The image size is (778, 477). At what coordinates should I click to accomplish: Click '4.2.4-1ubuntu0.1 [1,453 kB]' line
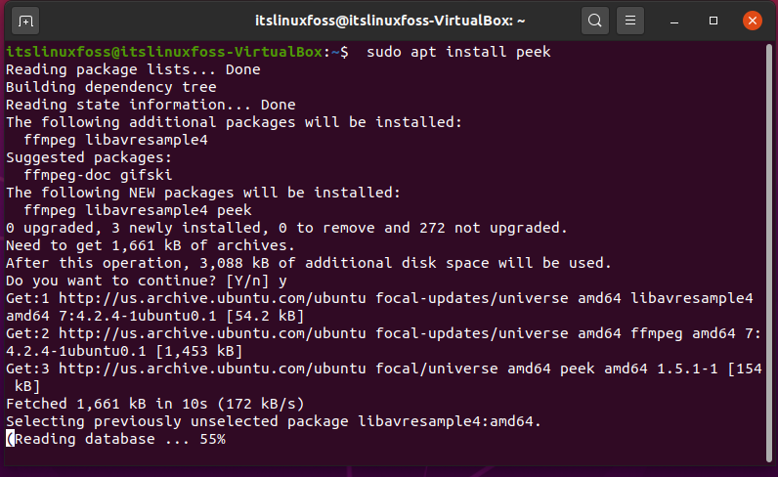tap(124, 352)
